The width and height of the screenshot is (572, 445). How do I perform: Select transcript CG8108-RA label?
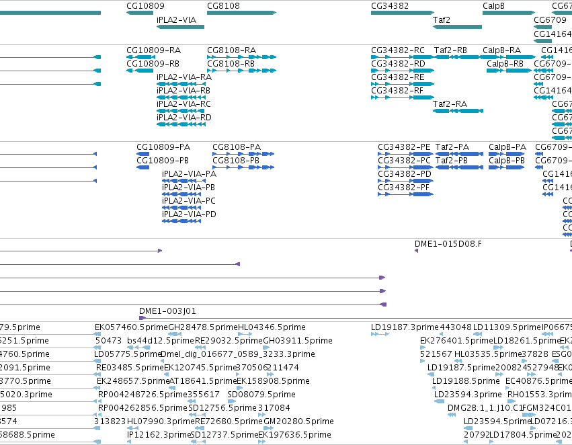pos(232,50)
